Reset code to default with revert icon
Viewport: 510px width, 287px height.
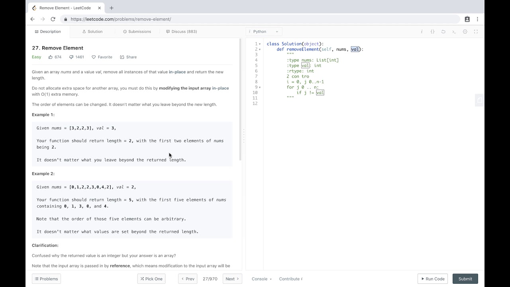[443, 31]
